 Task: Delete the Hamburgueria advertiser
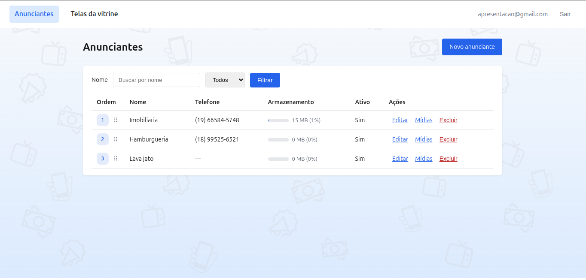[448, 139]
